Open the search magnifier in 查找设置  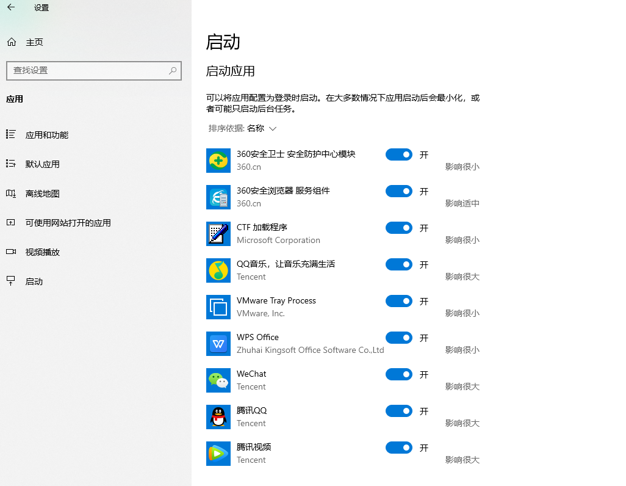pyautogui.click(x=173, y=70)
